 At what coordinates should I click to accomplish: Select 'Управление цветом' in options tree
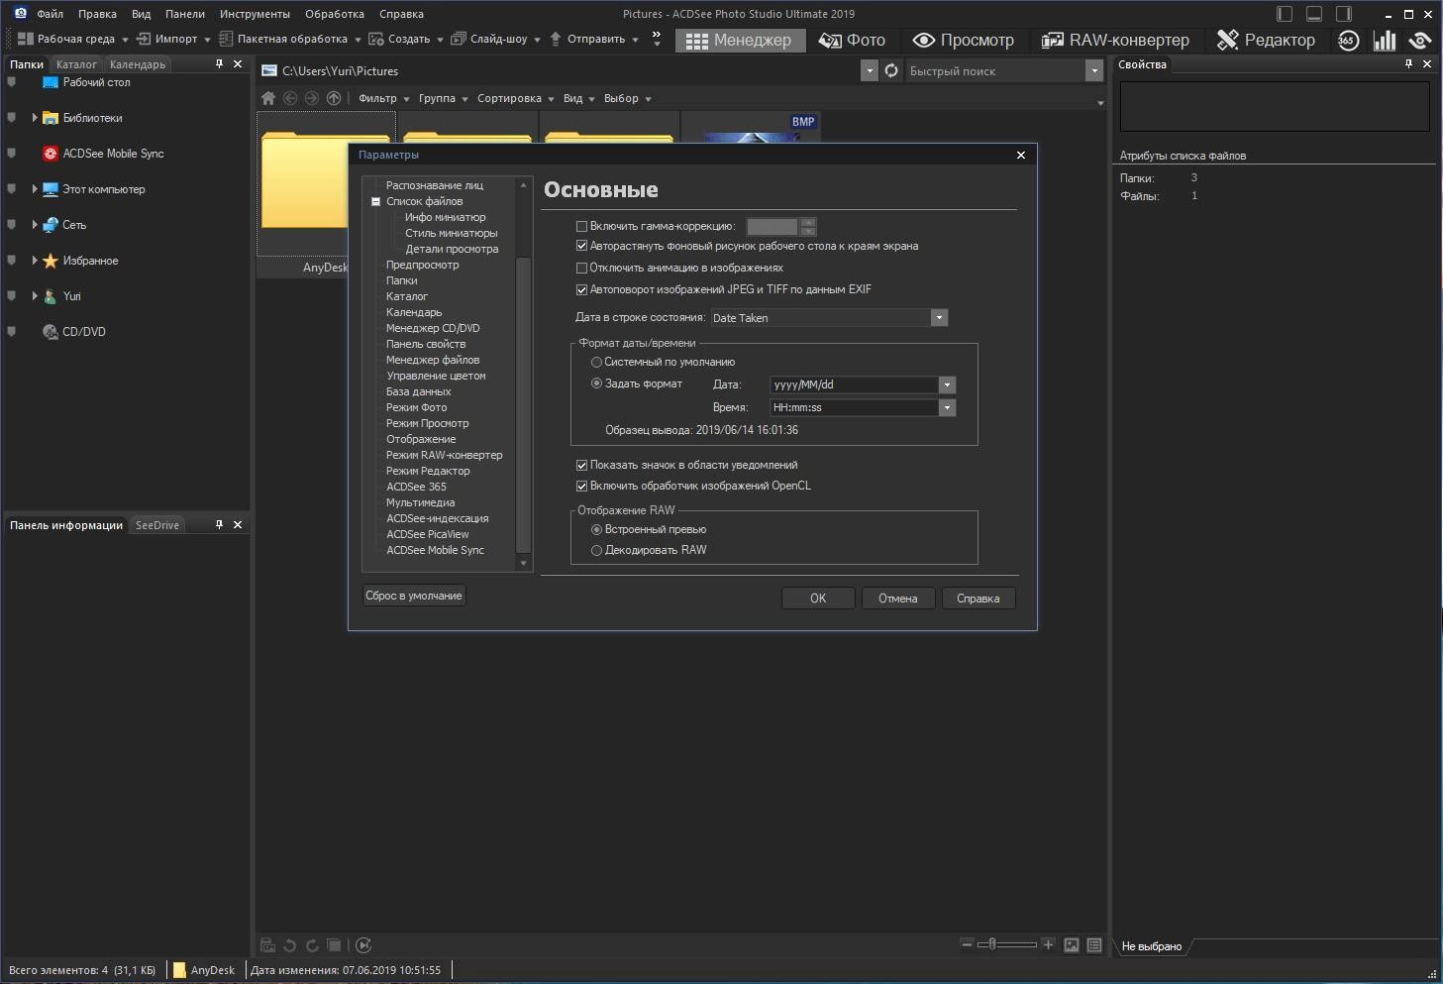[436, 376]
